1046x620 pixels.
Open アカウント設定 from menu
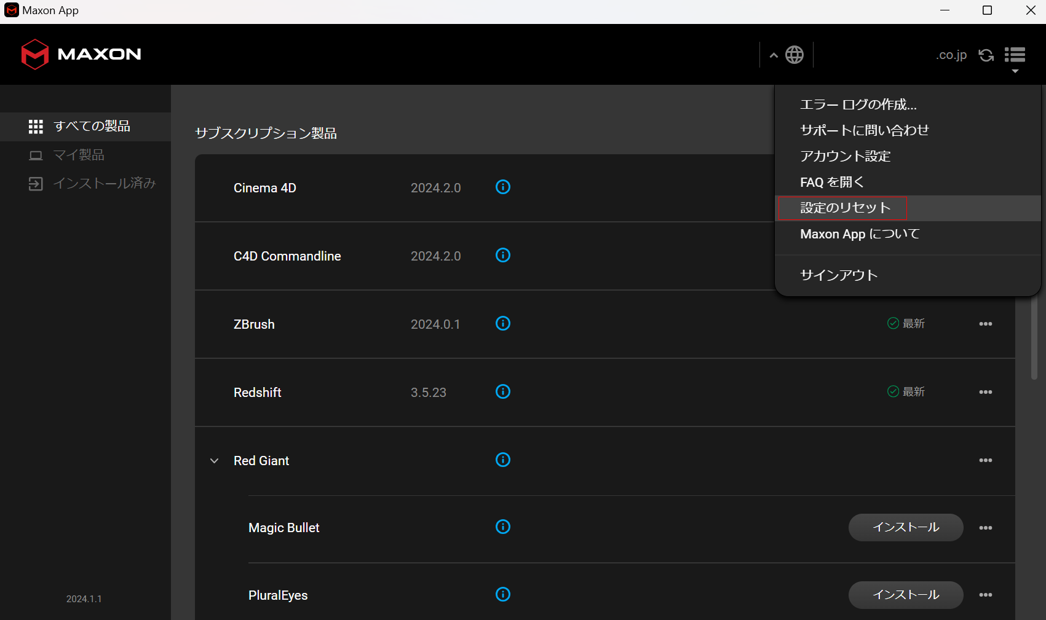[908, 156]
